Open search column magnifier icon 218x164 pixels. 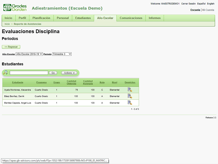(x=5, y=73)
